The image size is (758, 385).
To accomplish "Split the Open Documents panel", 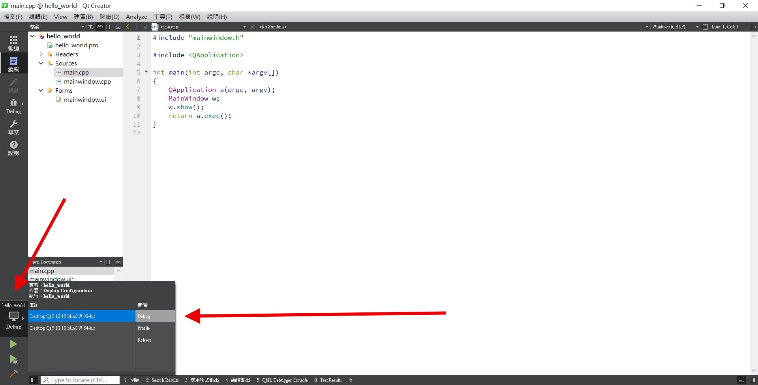I will click(x=109, y=262).
